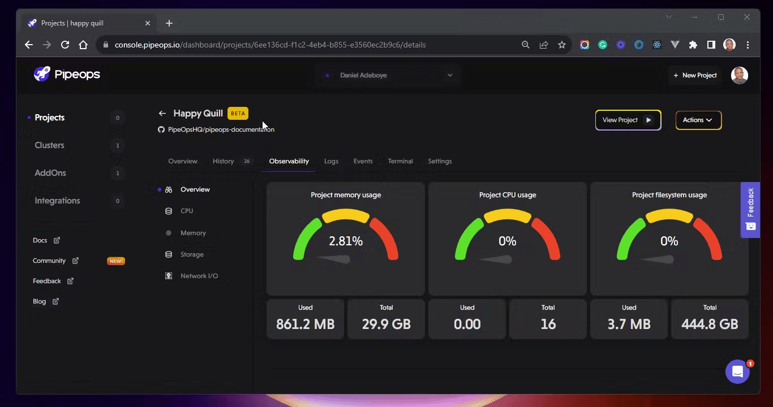Viewport: 773px width, 407px height.
Task: Click the NEW! badge beside Community
Action: pos(116,261)
